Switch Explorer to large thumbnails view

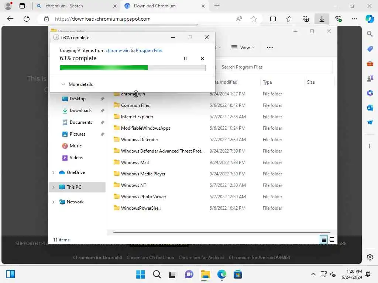point(332,240)
